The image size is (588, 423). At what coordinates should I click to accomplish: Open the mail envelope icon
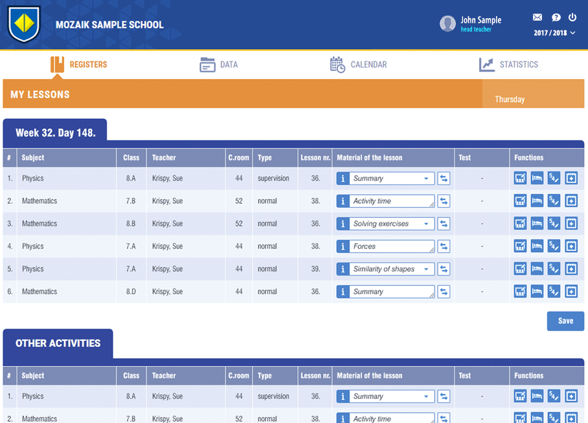537,17
